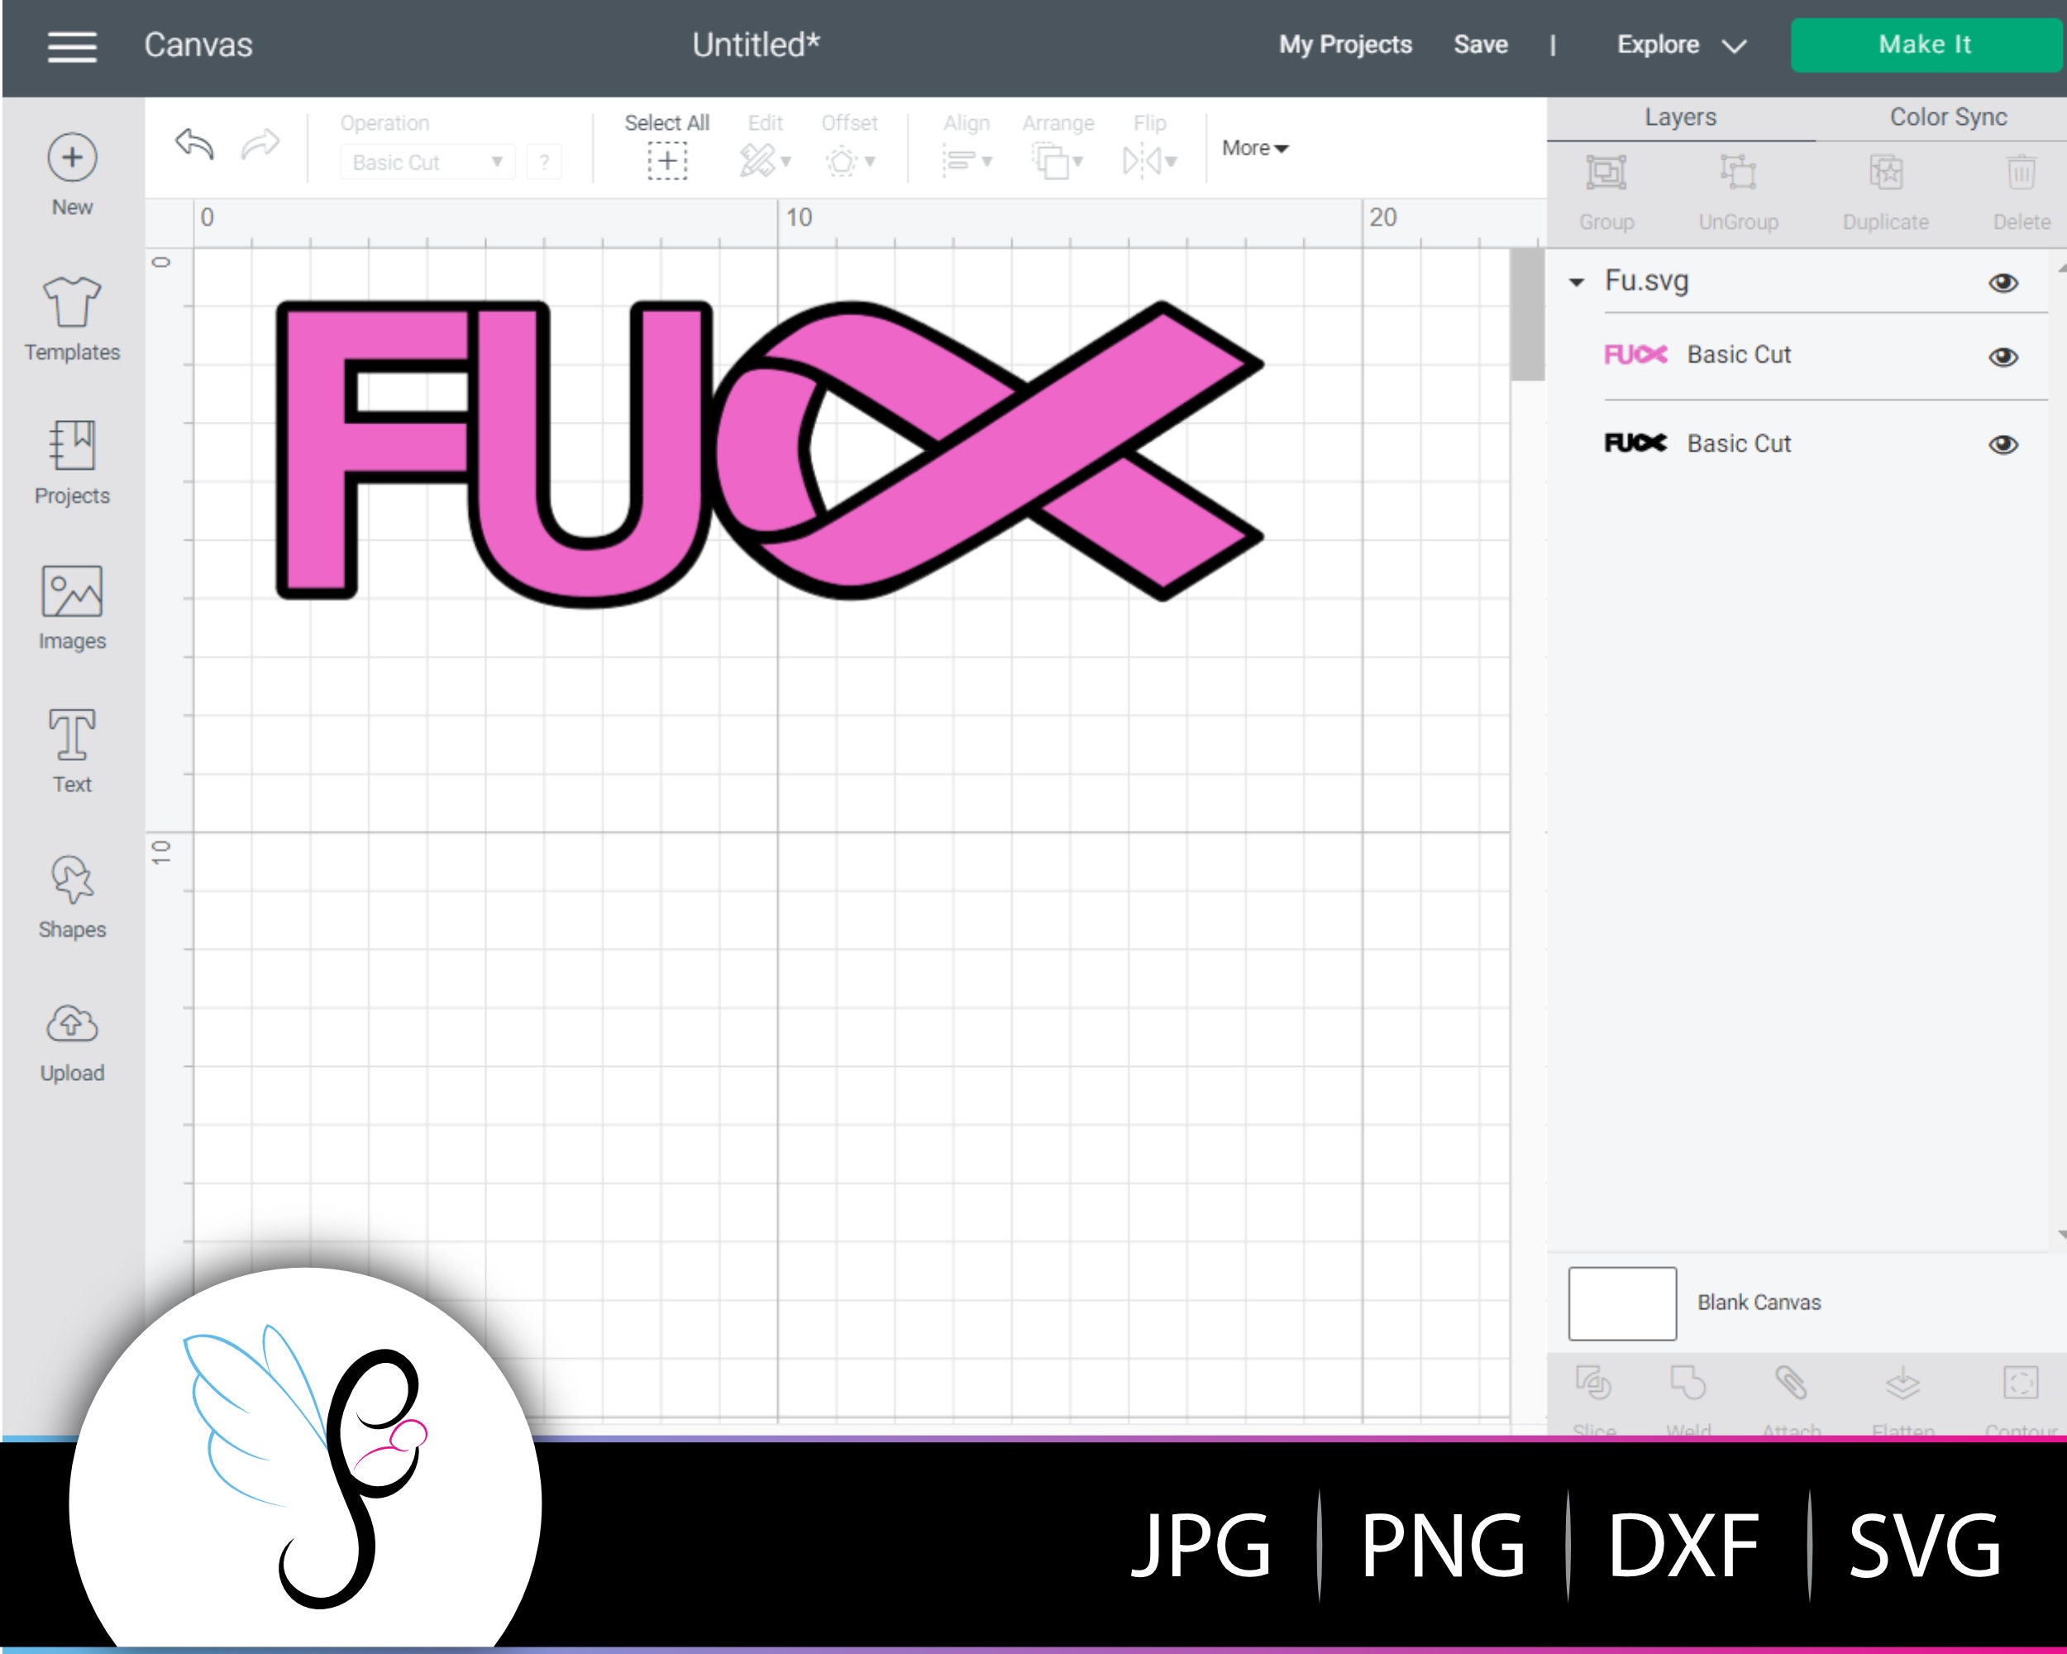Click the Undo arrow

click(x=192, y=144)
